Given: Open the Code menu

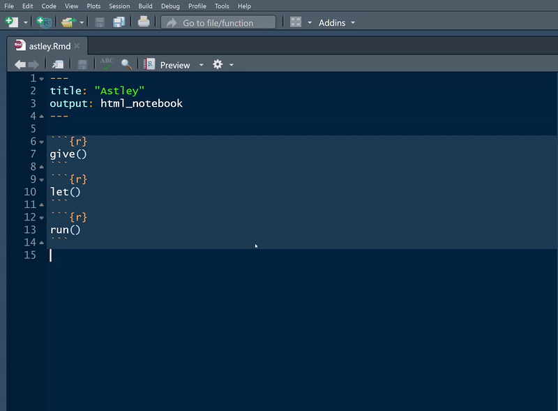Looking at the screenshot, I should coord(49,6).
